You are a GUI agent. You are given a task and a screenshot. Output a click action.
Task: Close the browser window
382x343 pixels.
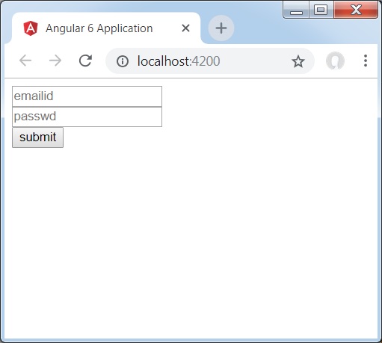[356, 10]
